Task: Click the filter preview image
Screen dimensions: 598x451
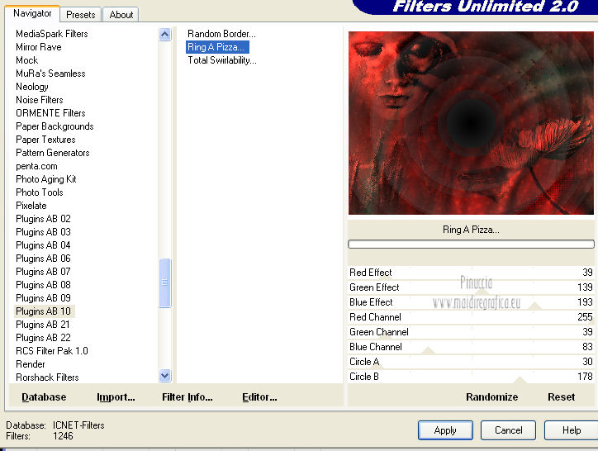Action: point(471,123)
